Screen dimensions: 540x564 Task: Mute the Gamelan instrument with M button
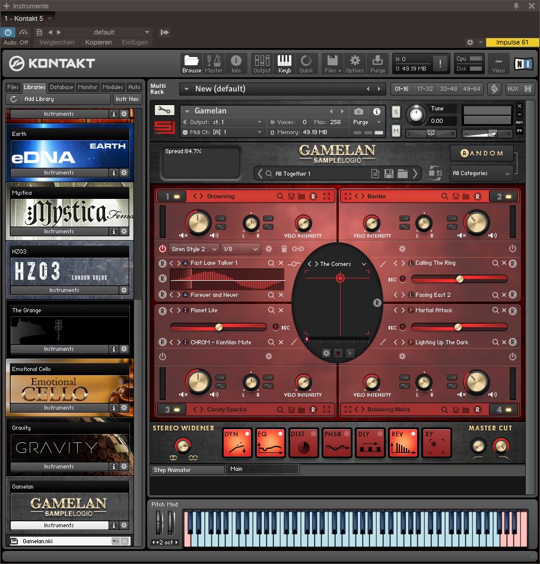pos(396,131)
